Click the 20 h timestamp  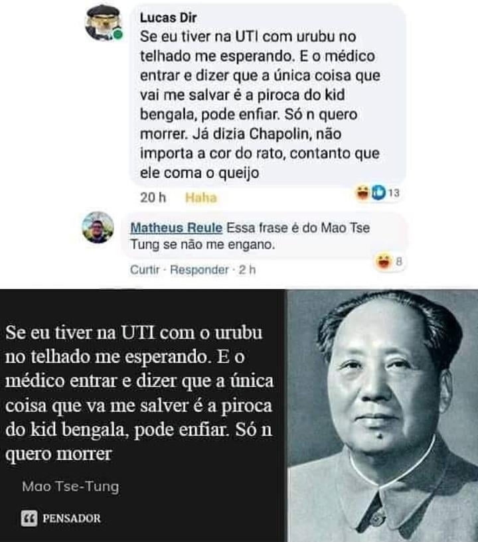pos(153,198)
